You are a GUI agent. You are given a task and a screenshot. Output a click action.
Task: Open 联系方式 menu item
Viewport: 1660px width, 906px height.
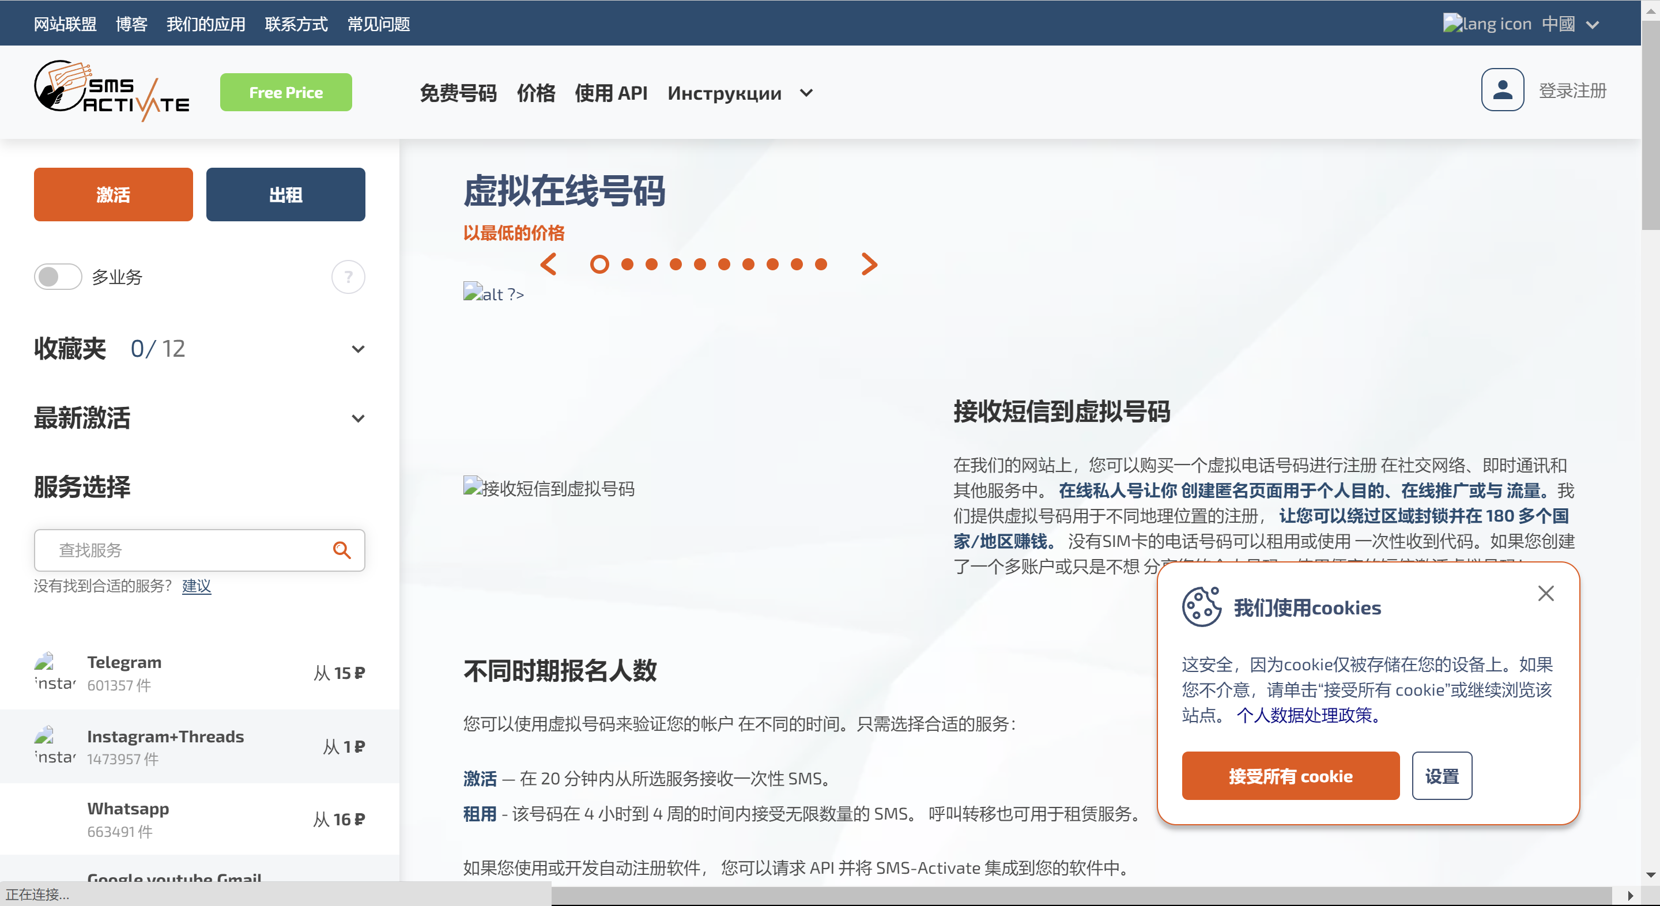click(x=296, y=24)
